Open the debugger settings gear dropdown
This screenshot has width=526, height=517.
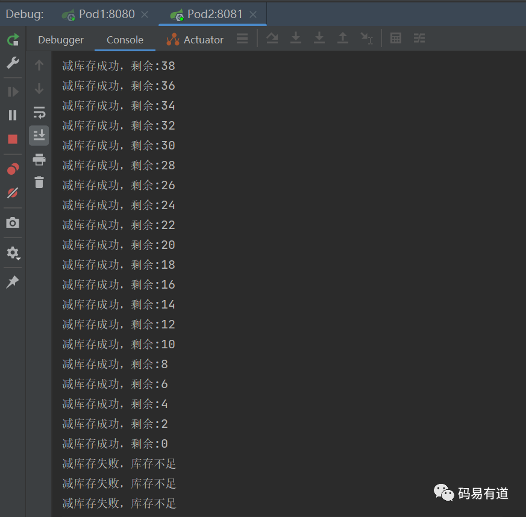click(x=13, y=253)
